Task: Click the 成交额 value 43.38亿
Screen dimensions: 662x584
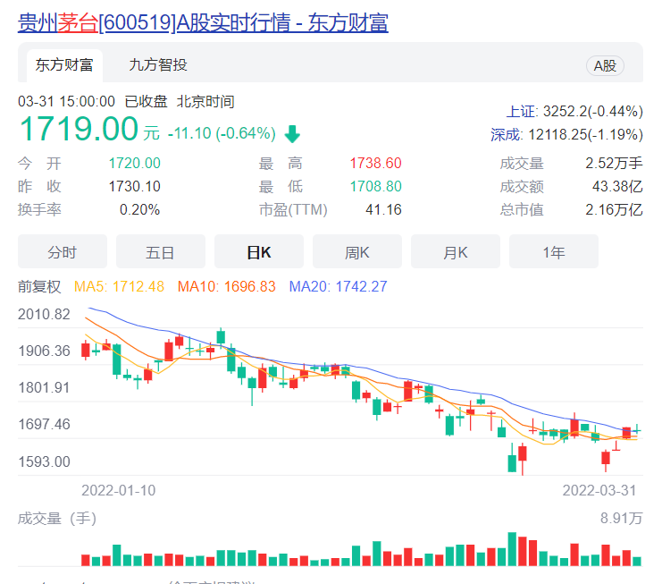Action: pos(617,186)
